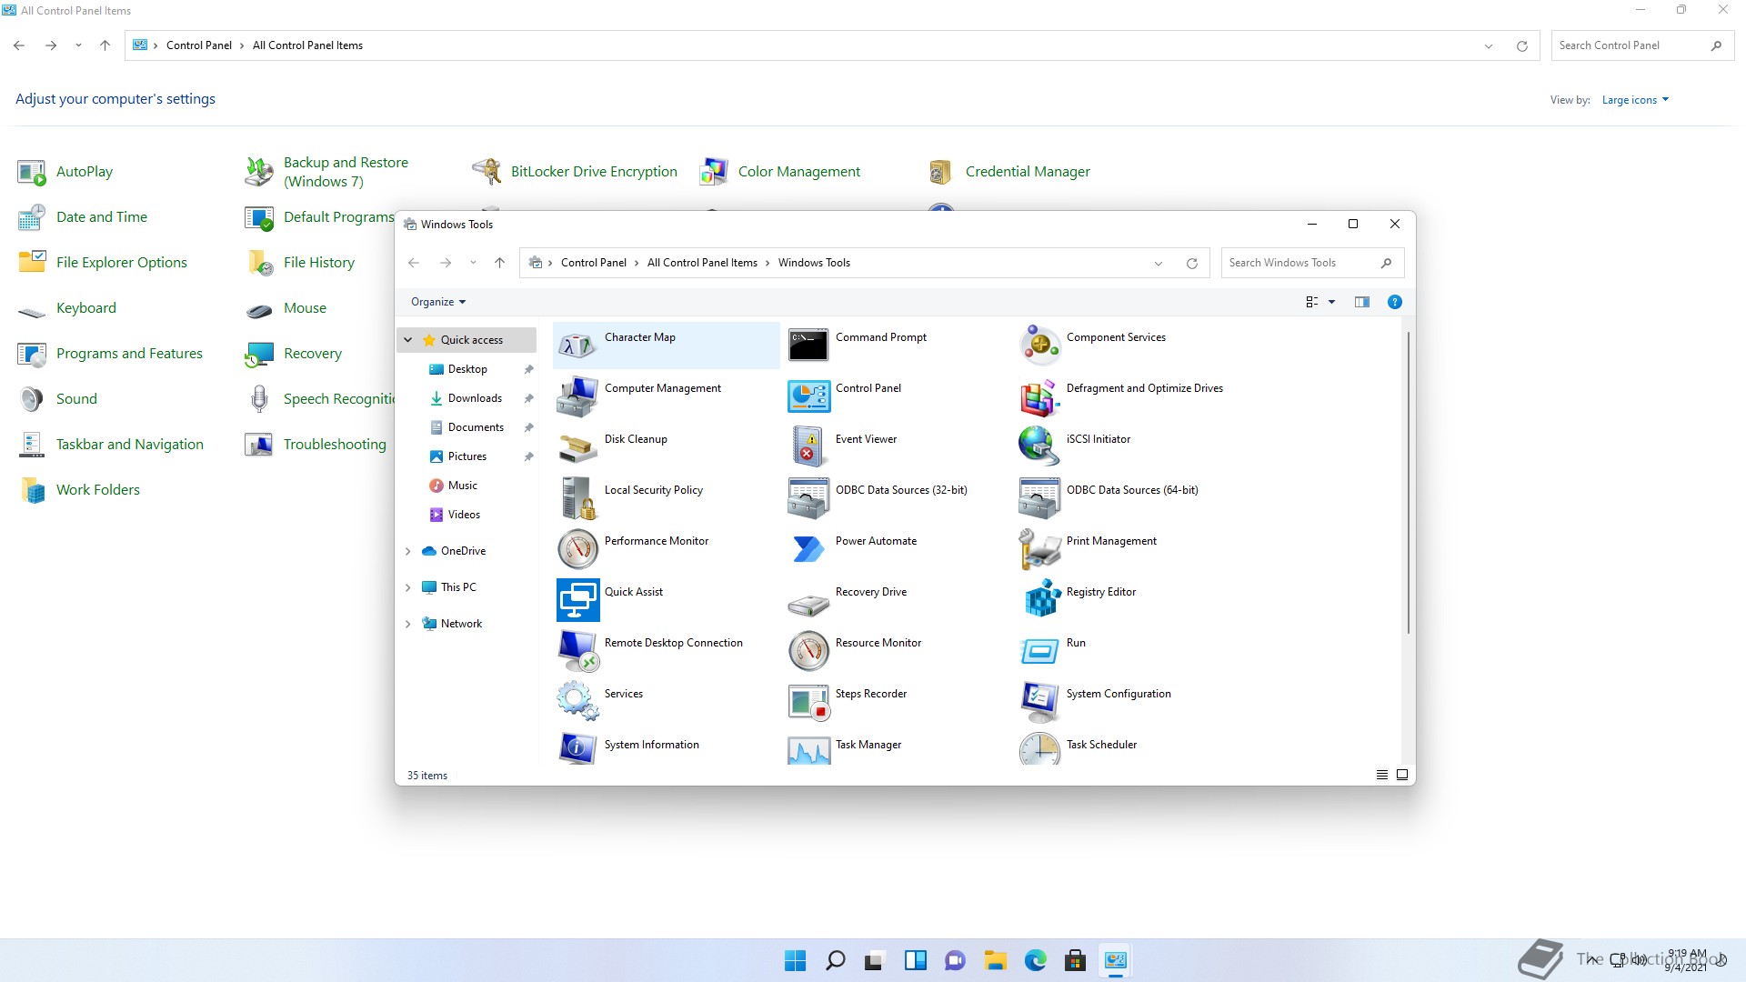Image resolution: width=1746 pixels, height=982 pixels.
Task: Expand the Network tree node
Action: click(408, 624)
